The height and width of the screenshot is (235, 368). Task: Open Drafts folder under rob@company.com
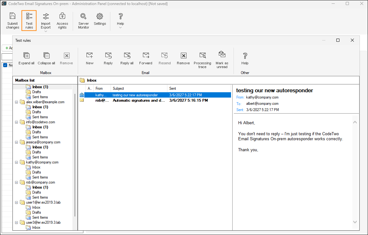pos(36,192)
